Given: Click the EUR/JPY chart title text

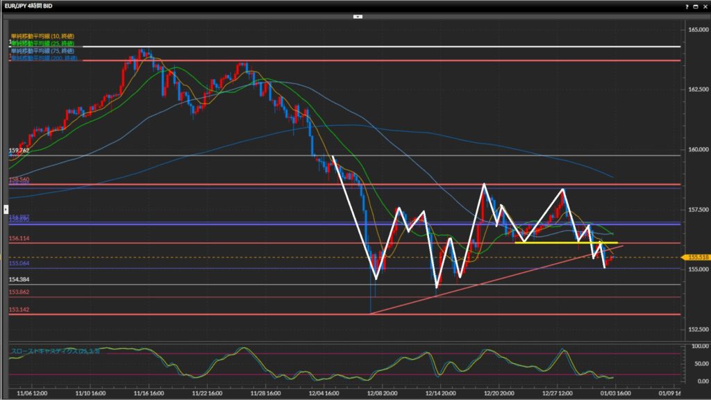Looking at the screenshot, I should coord(28,6).
